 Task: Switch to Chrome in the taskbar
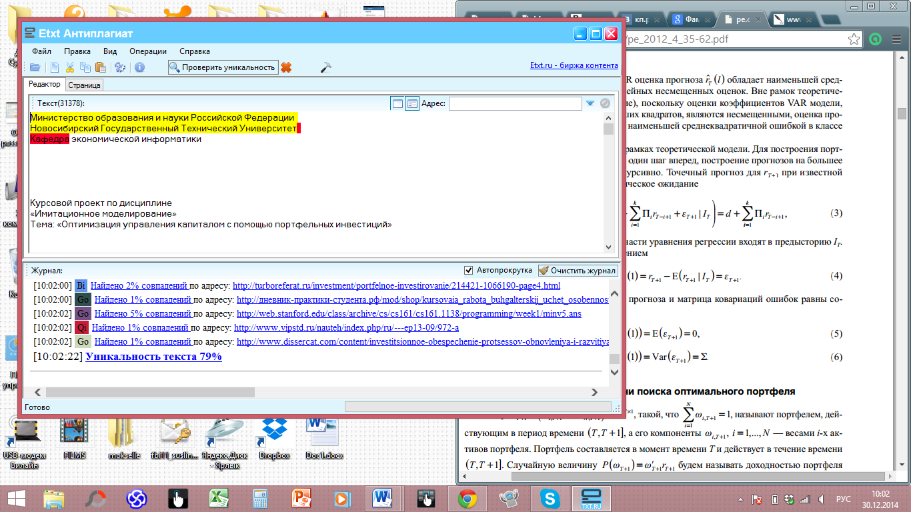coord(467,497)
